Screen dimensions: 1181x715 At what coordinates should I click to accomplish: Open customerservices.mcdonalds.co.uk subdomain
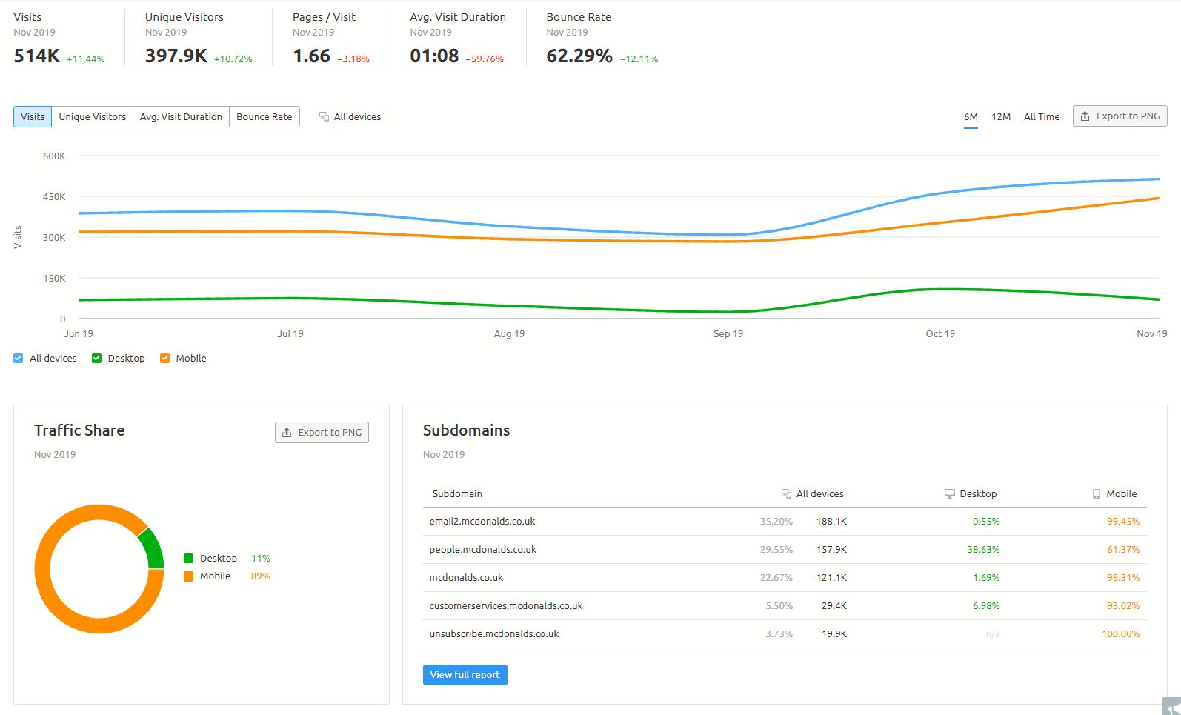point(506,606)
